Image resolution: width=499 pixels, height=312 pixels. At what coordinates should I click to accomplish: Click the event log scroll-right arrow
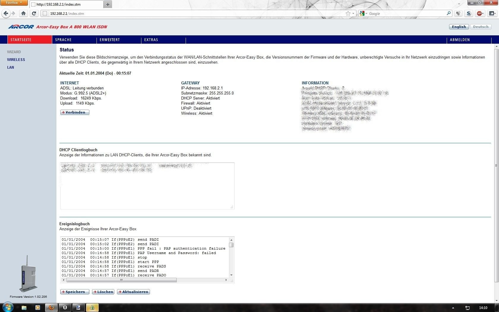tap(226, 280)
